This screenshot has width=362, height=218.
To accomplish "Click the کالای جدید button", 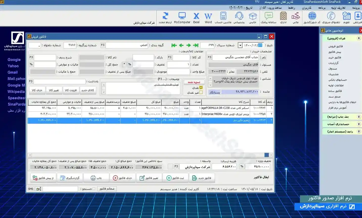I will pyautogui.click(x=88, y=90).
